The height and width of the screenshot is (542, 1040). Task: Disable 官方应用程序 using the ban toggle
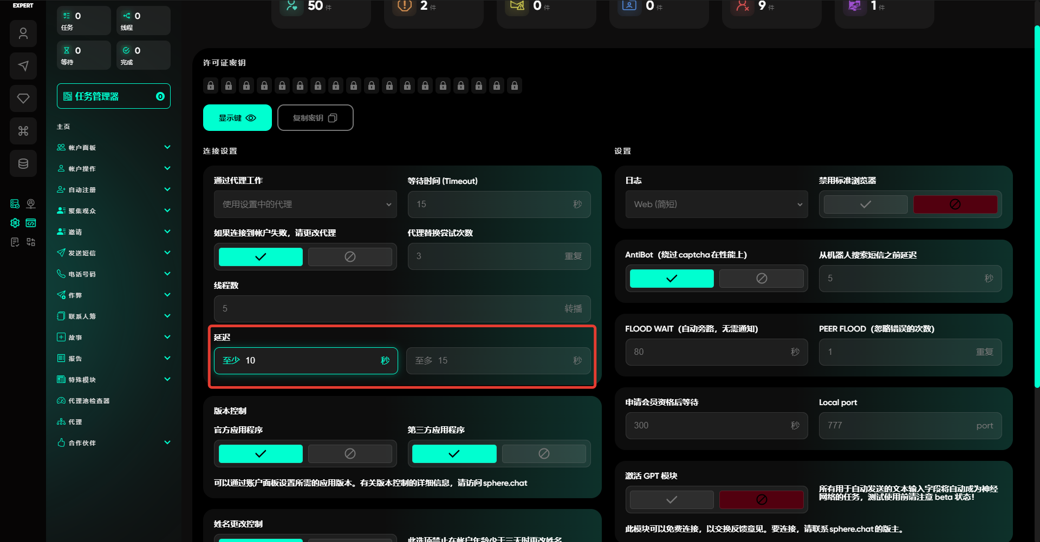(x=350, y=454)
